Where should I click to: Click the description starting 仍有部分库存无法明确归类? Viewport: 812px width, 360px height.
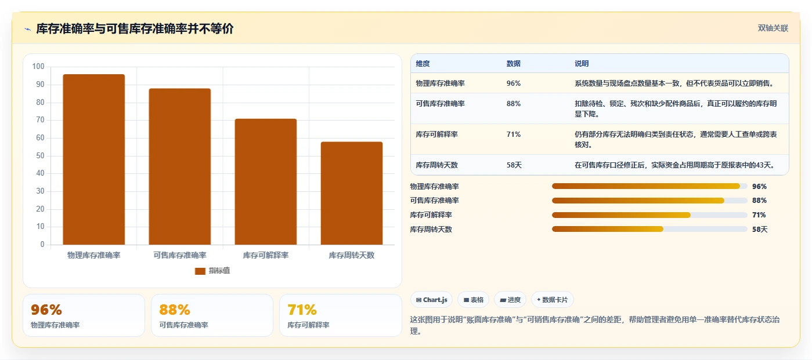click(x=676, y=140)
